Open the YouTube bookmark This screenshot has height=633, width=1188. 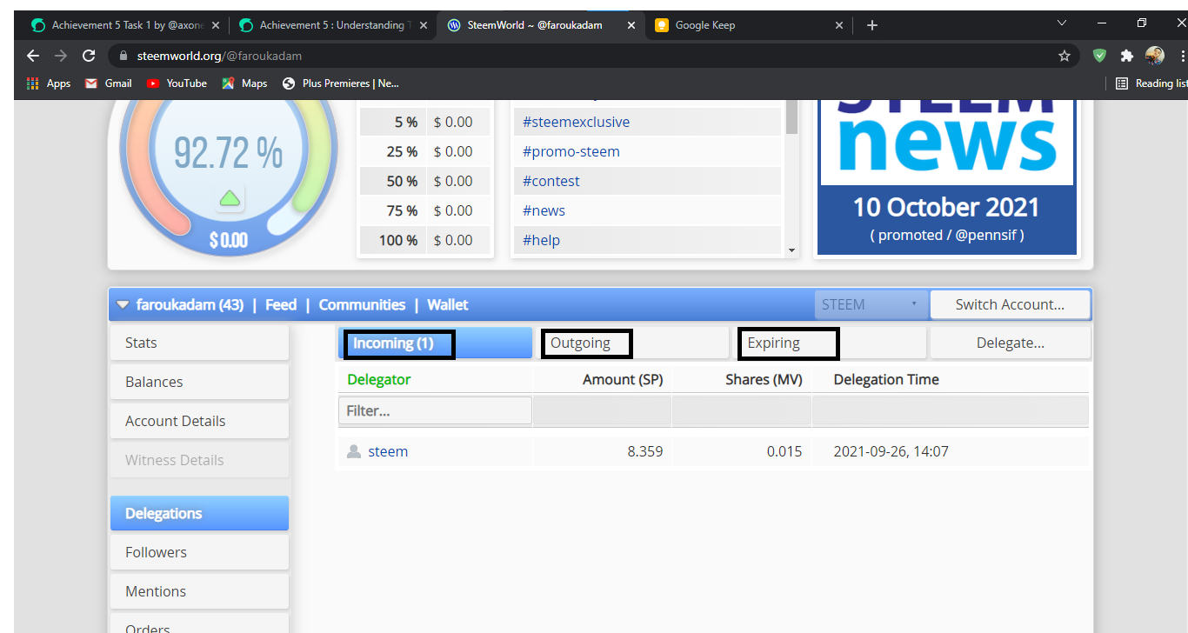point(177,83)
